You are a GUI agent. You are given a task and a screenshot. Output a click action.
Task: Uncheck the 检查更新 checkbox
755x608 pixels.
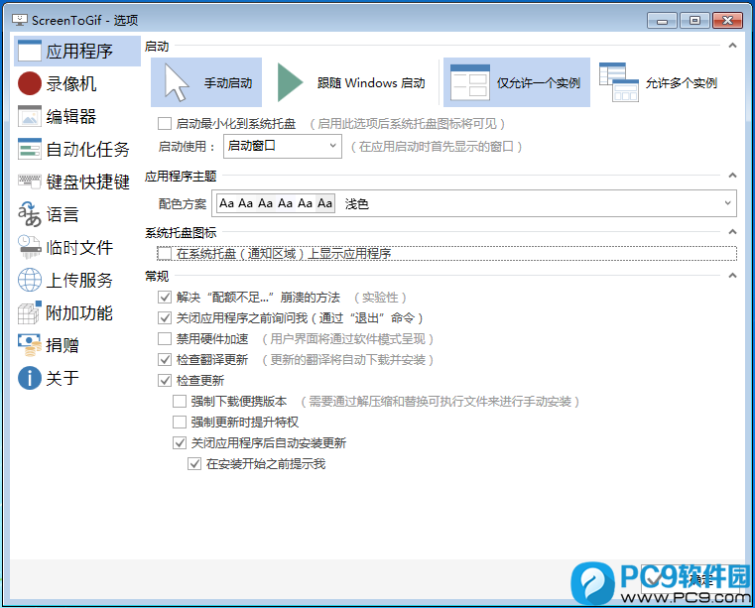point(165,380)
